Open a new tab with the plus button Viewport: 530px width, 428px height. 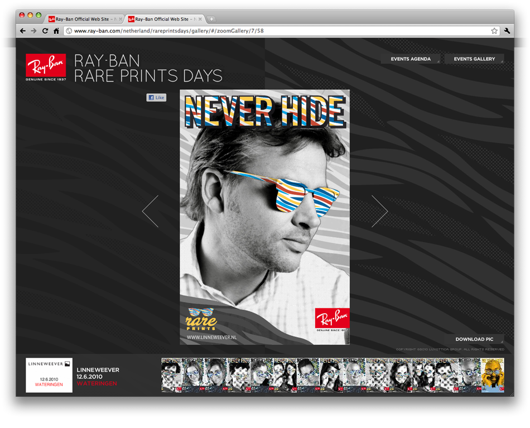211,20
